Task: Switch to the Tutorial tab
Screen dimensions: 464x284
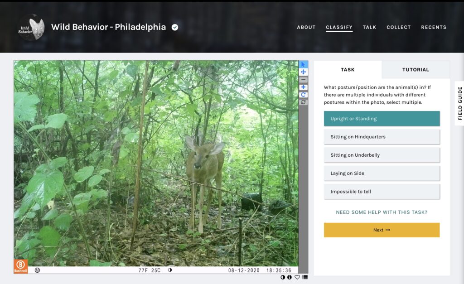Action: tap(416, 70)
